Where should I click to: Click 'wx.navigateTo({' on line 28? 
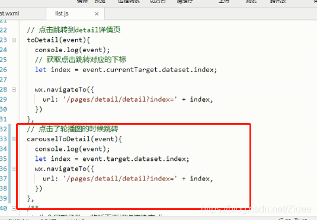[65, 89]
